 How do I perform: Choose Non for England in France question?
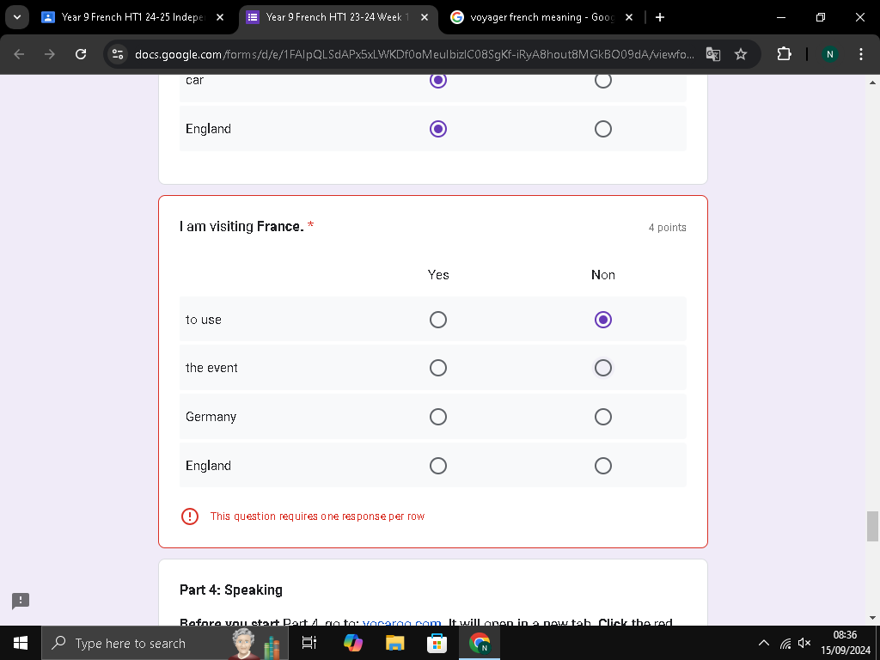coord(602,465)
